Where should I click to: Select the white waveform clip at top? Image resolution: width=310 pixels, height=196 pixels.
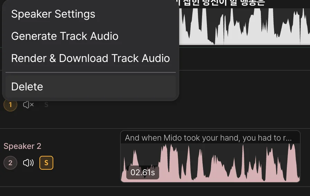click(x=242, y=28)
